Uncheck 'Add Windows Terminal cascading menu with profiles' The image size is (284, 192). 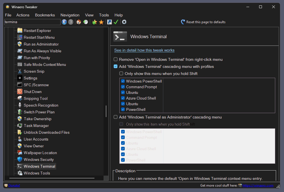115,66
